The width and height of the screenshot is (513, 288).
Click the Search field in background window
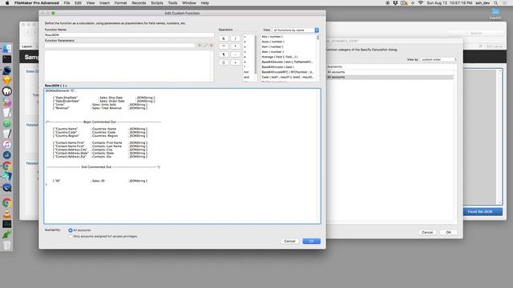pos(476,33)
